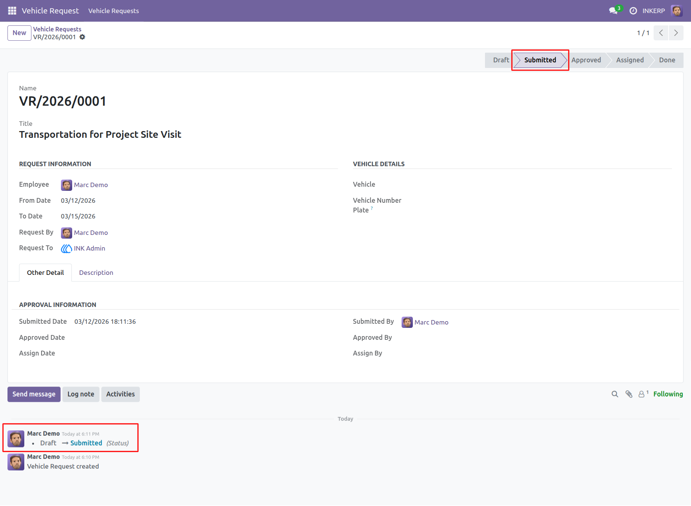This screenshot has height=506, width=691.
Task: Open the apps grid menu icon
Action: point(12,11)
